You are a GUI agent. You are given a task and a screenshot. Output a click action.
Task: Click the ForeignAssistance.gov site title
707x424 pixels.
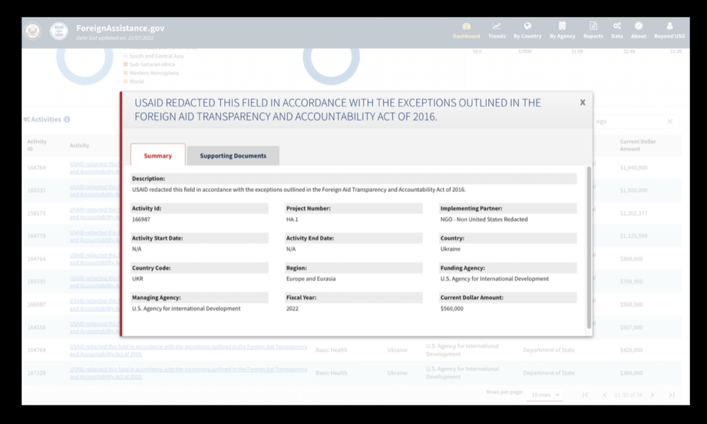[x=120, y=28]
